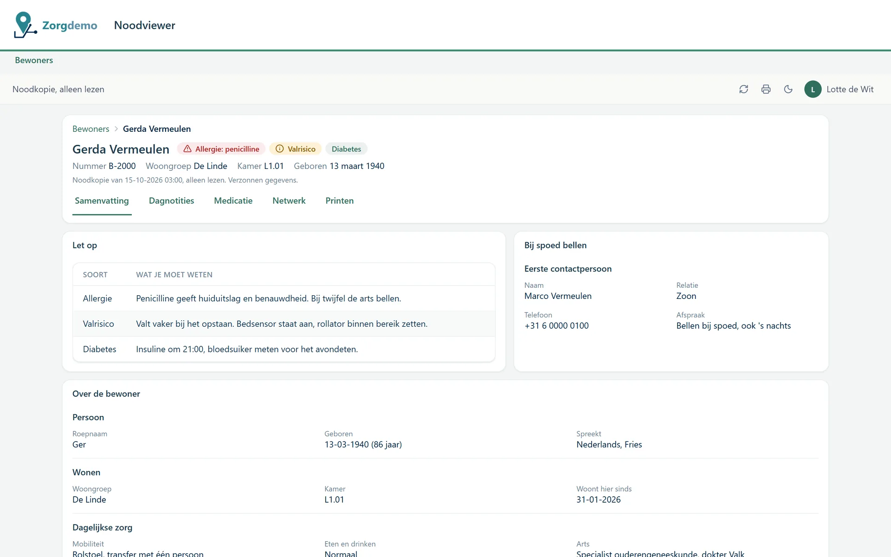
Task: Open the Bewoners navigation menu item
Action: 34,60
